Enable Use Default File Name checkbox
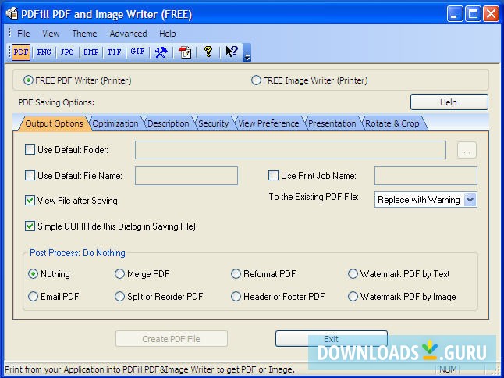 (x=30, y=175)
